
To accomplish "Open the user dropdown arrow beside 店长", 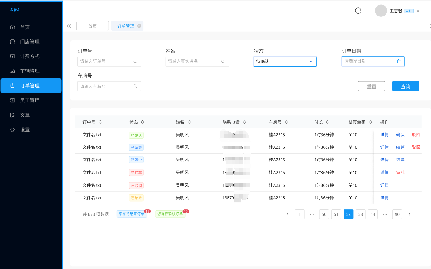I will (x=418, y=11).
